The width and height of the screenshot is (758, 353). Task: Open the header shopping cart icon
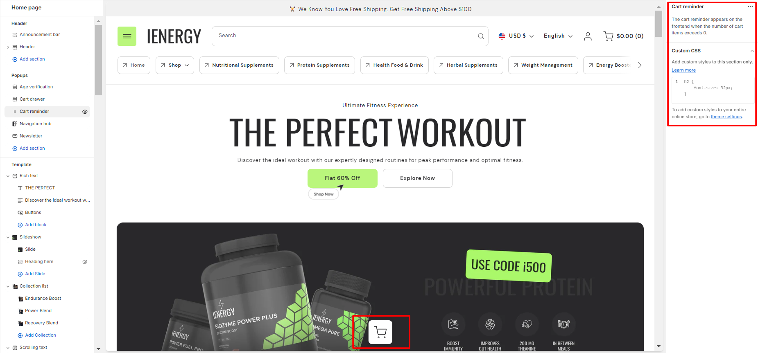click(608, 36)
